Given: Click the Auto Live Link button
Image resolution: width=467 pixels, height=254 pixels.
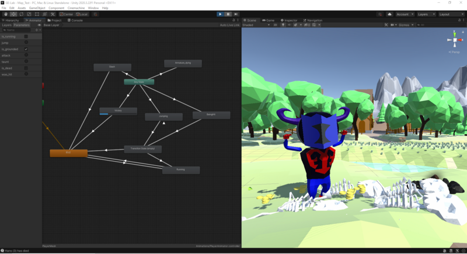Looking at the screenshot, I should point(229,25).
